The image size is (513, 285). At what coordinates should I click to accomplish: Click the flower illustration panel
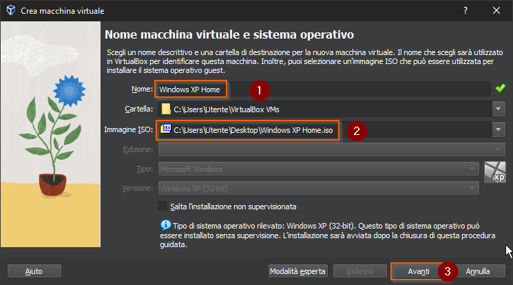click(x=51, y=134)
